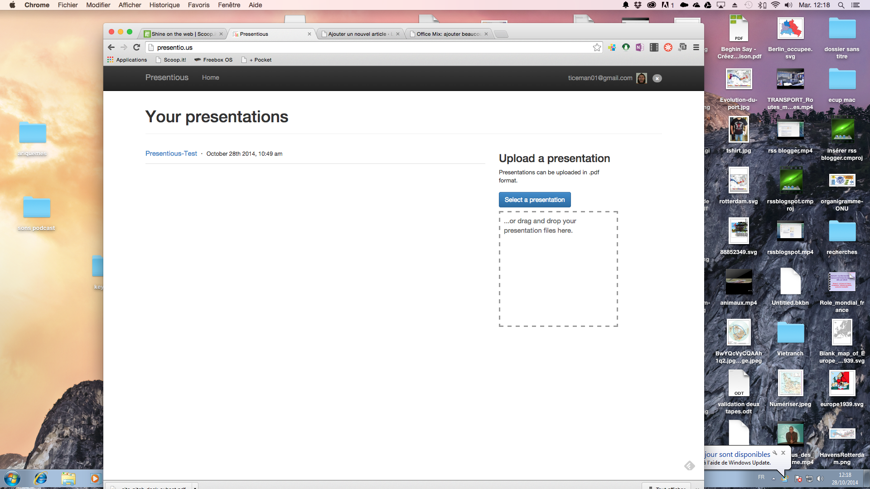The image size is (870, 489).
Task: Click the Apple menu logo
Action: pyautogui.click(x=12, y=5)
